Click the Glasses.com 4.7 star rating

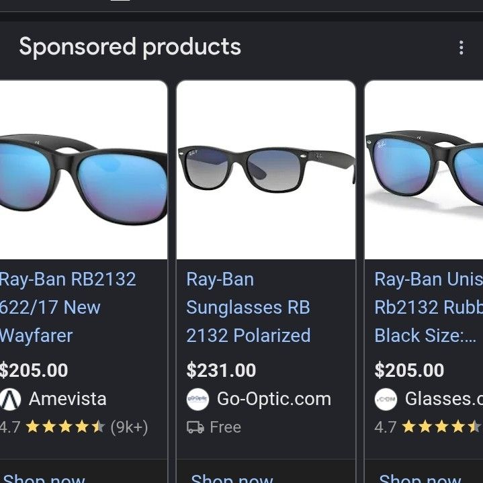click(428, 427)
